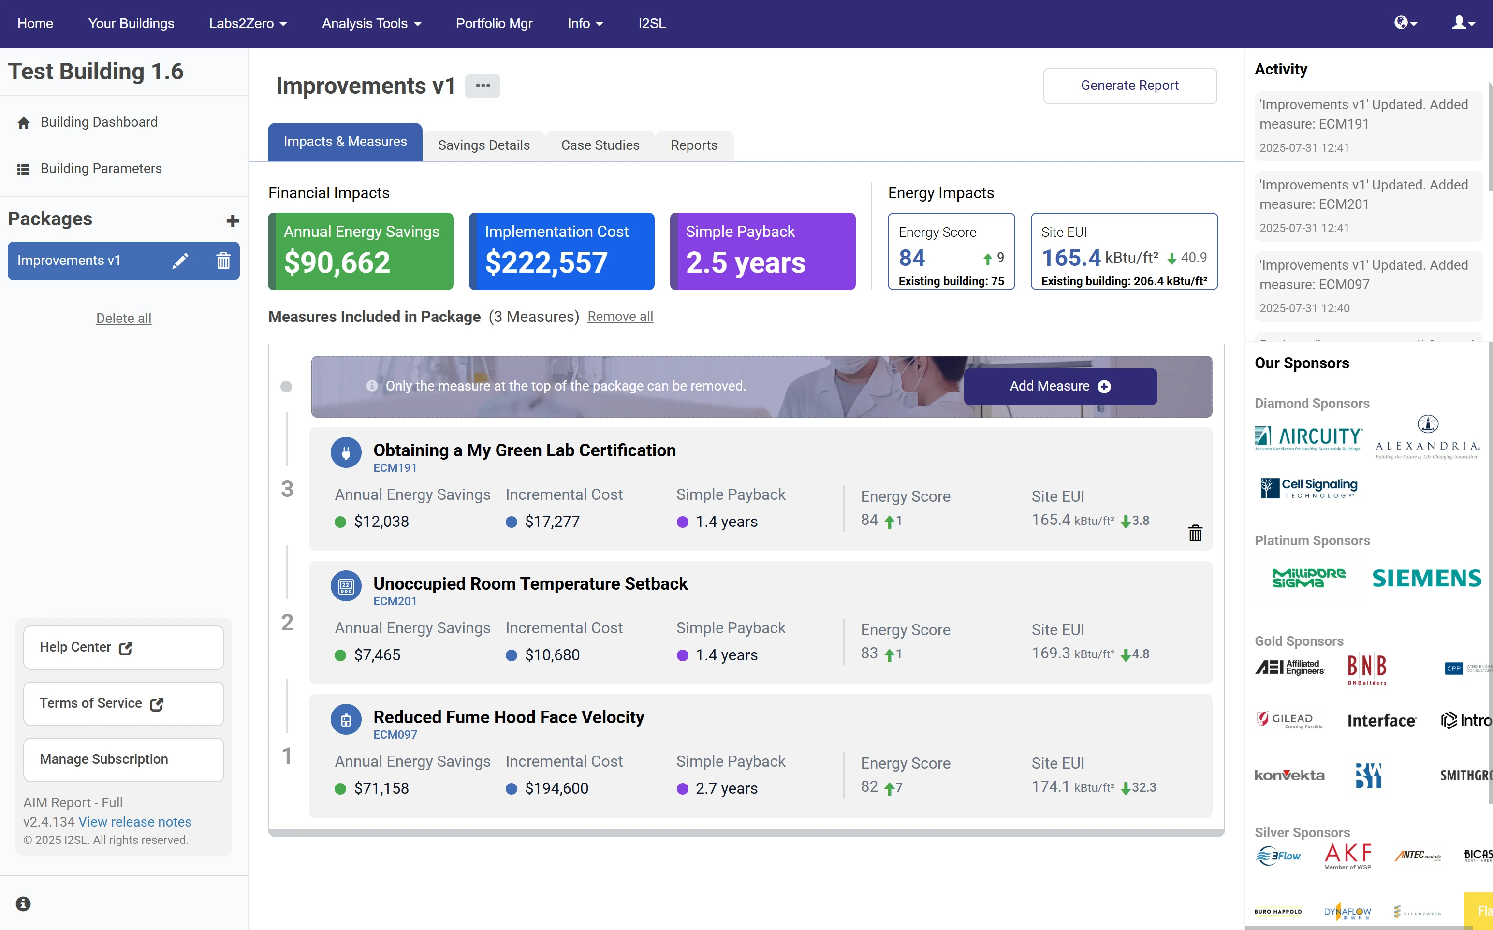Click the Remove all link
The width and height of the screenshot is (1493, 930).
620,316
